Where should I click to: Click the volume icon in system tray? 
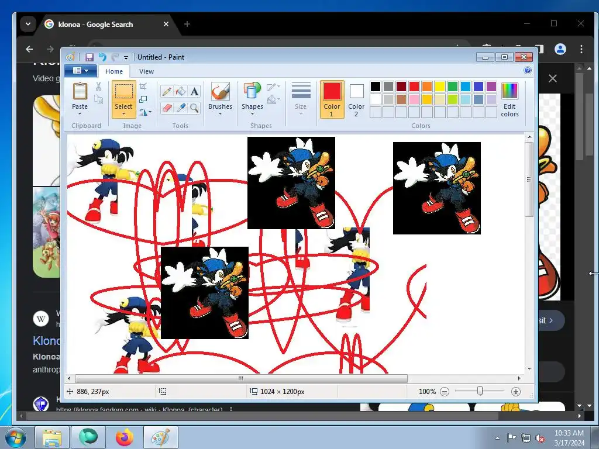[540, 438]
